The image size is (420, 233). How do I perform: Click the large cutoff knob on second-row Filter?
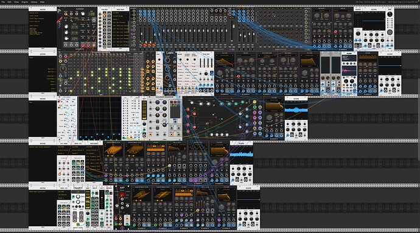pos(220,73)
